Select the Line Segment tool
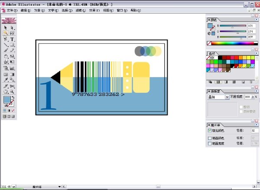The width and height of the screenshot is (260, 190). [6, 45]
